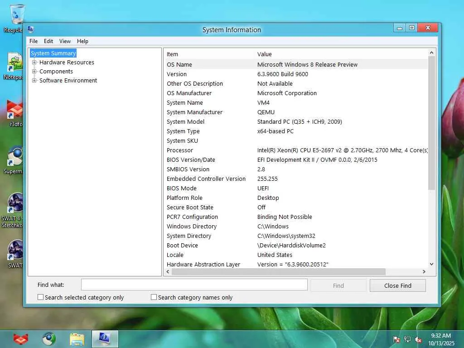Image resolution: width=464 pixels, height=348 pixels.
Task: Expand the Hardware Resources tree node
Action: [x=34, y=63]
